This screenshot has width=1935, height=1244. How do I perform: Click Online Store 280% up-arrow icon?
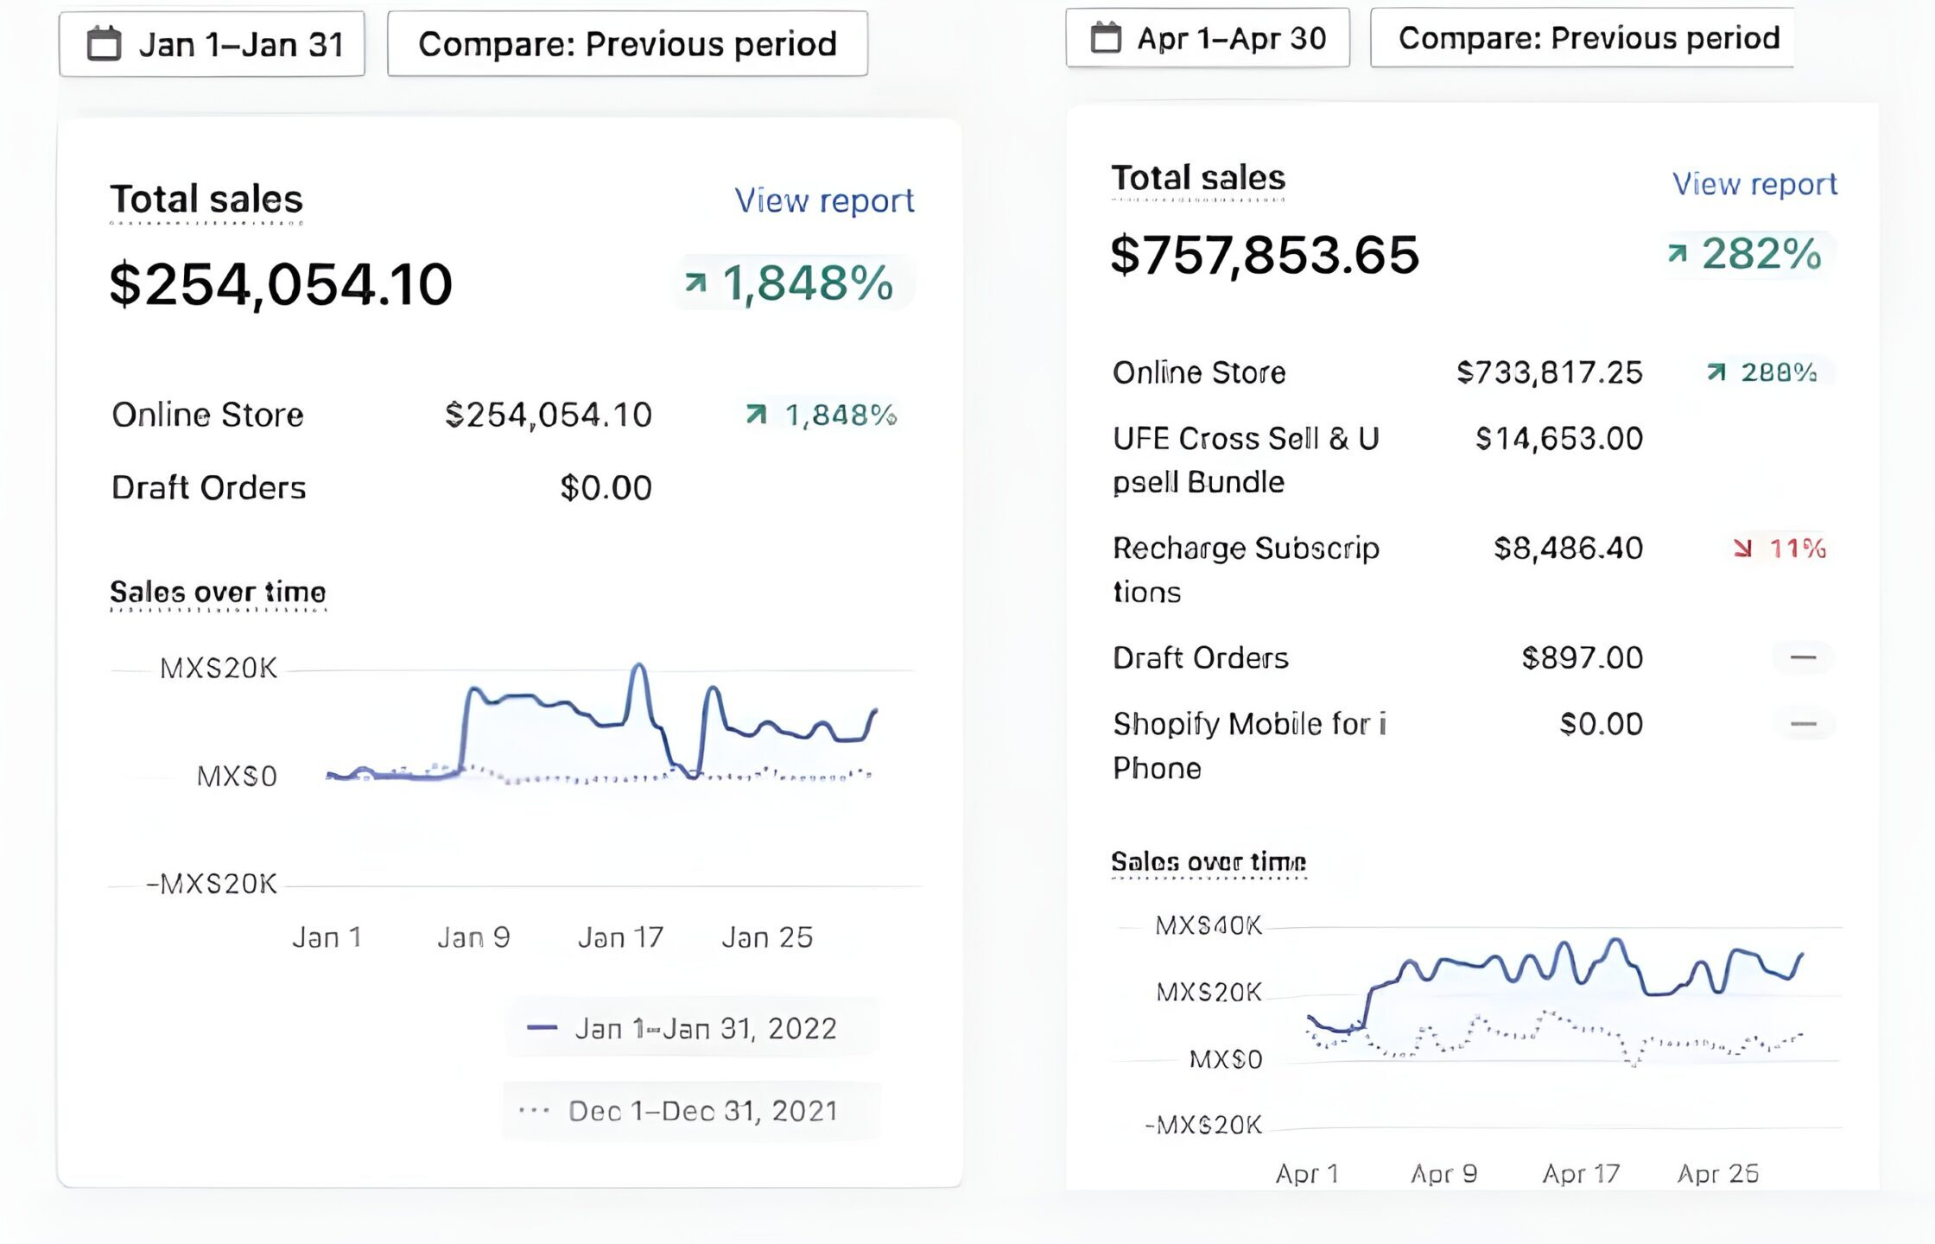point(1716,371)
